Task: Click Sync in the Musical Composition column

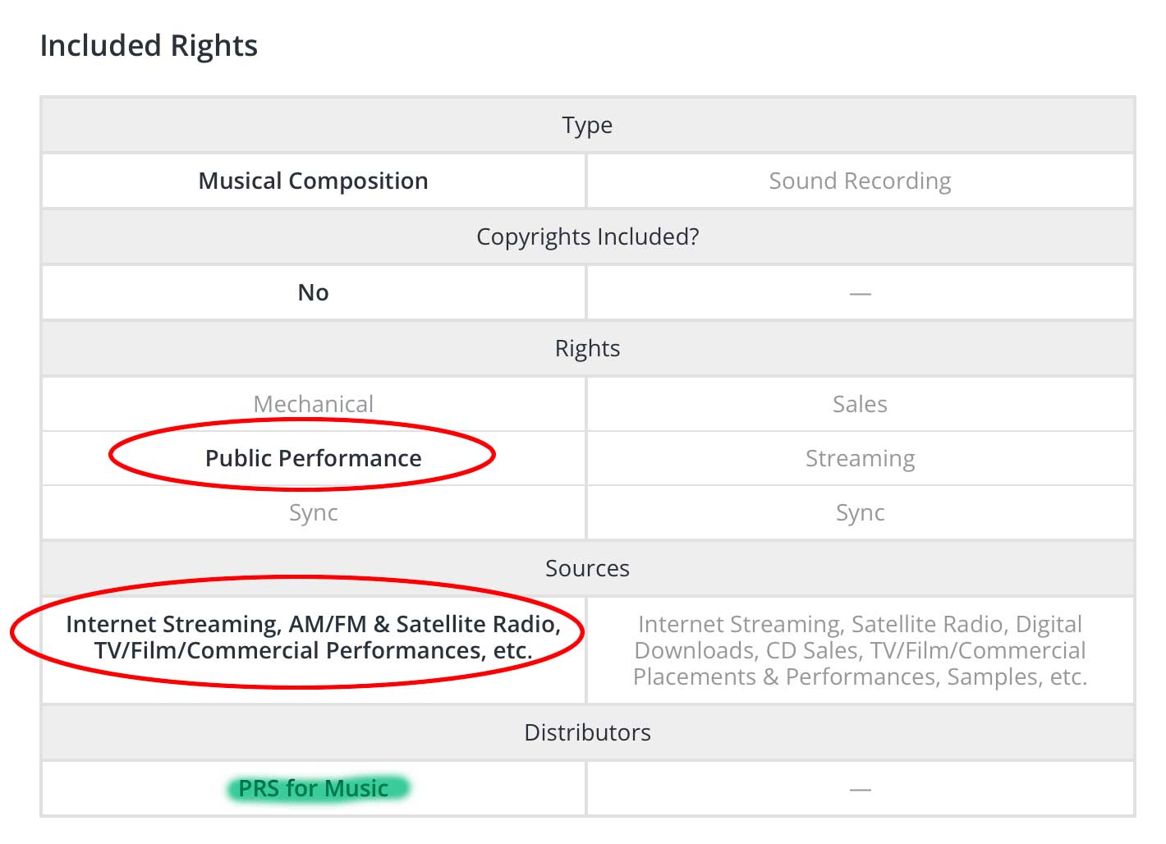Action: tap(313, 512)
